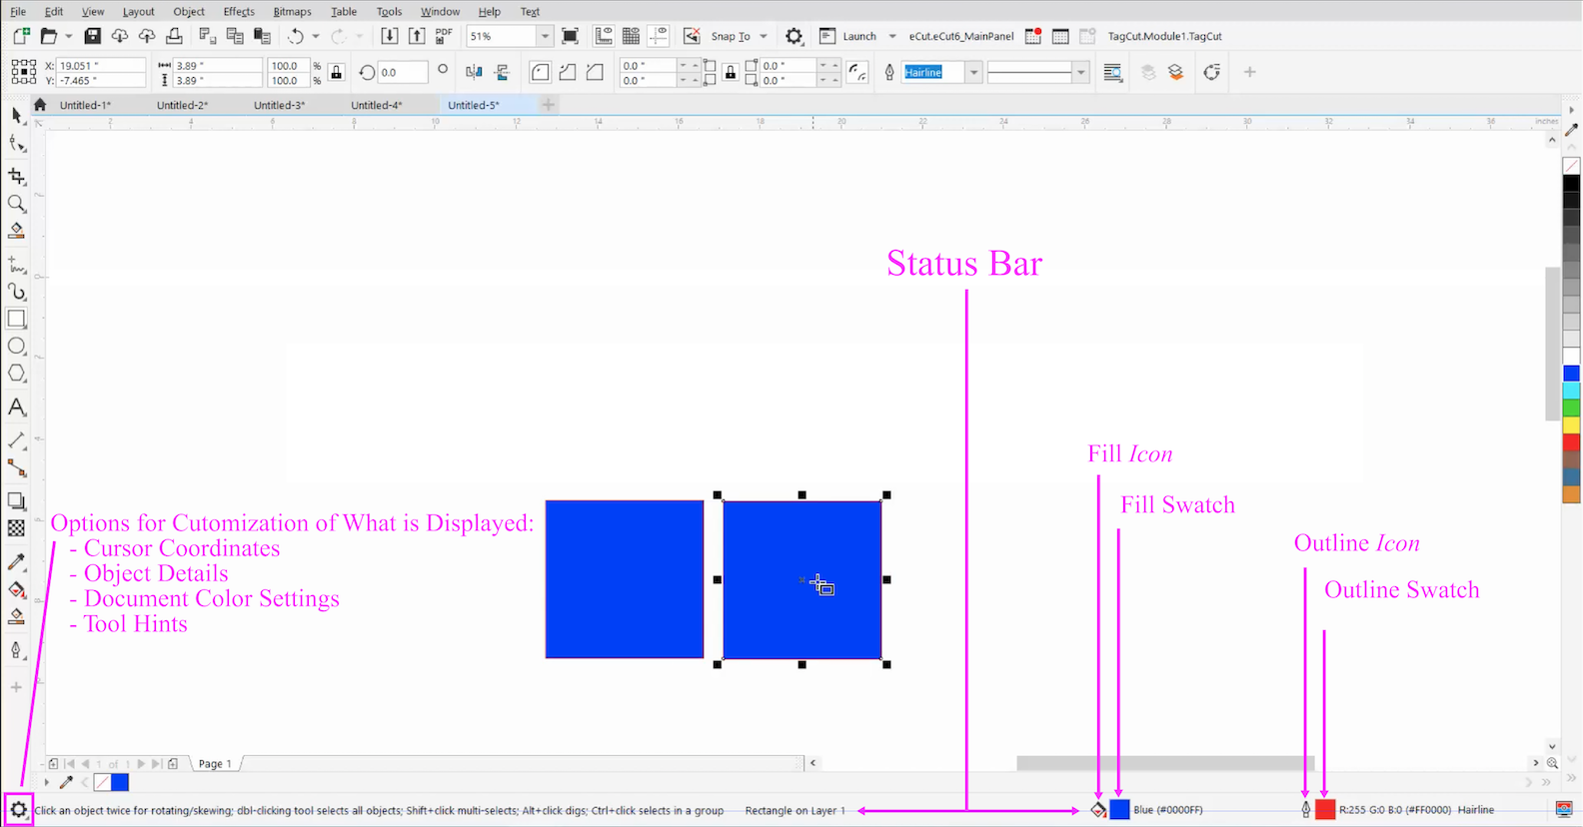Image resolution: width=1583 pixels, height=827 pixels.
Task: Click the Launch button
Action: coord(858,36)
